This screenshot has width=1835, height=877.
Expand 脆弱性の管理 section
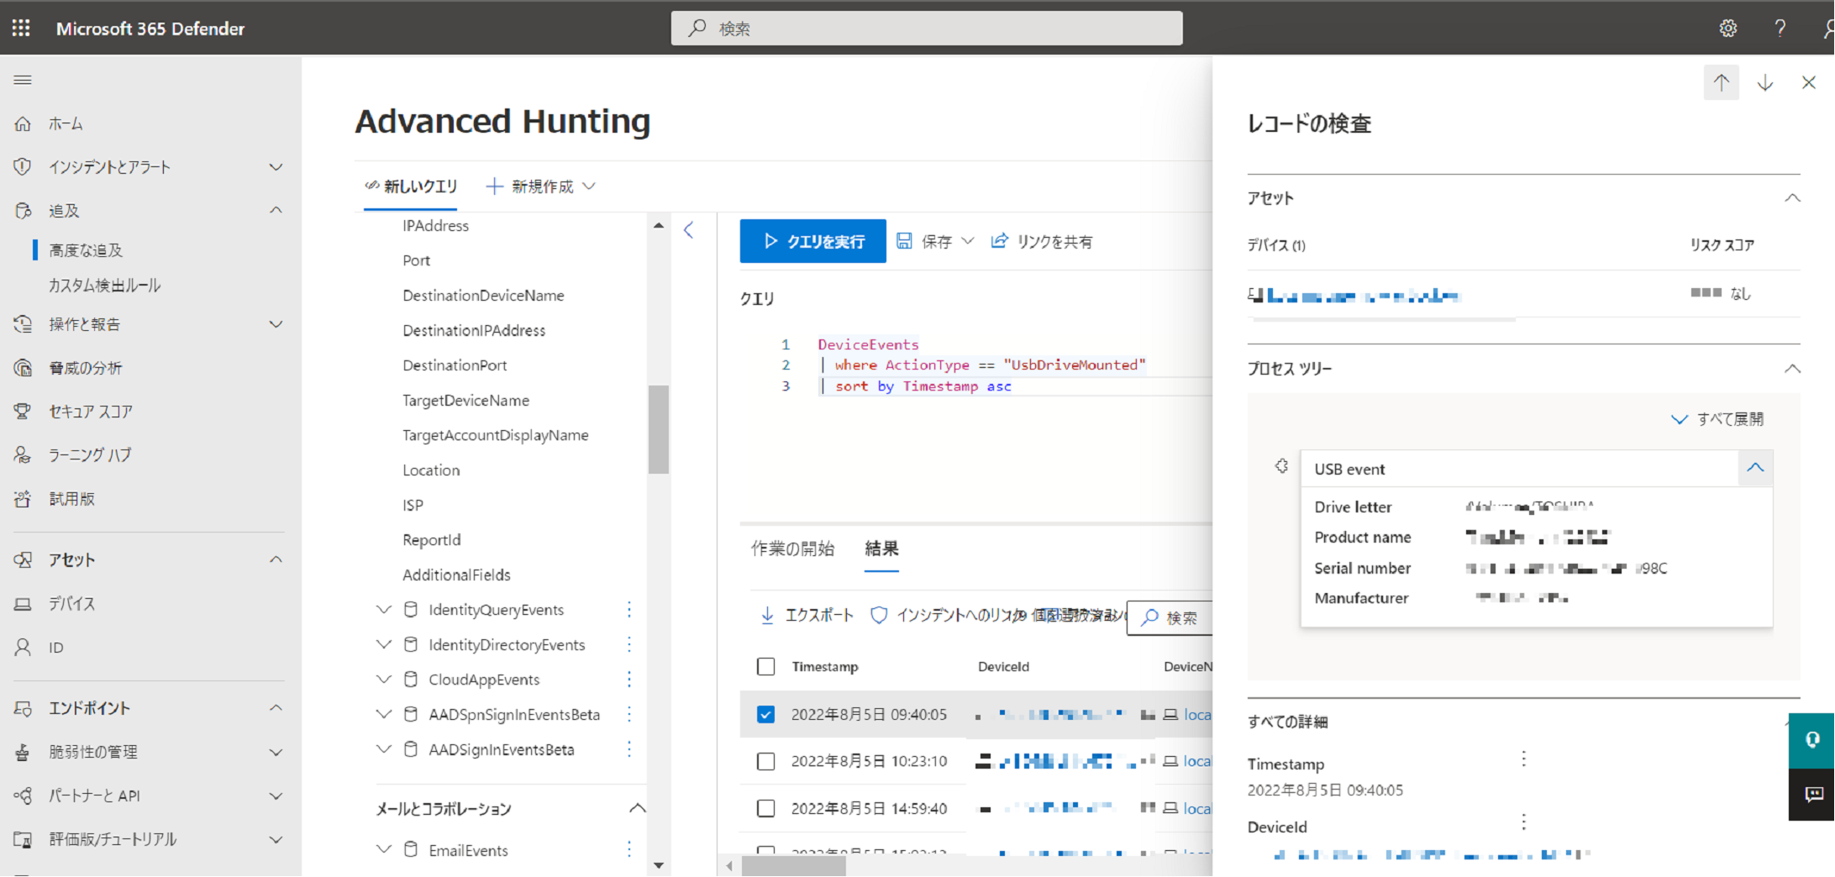click(276, 752)
